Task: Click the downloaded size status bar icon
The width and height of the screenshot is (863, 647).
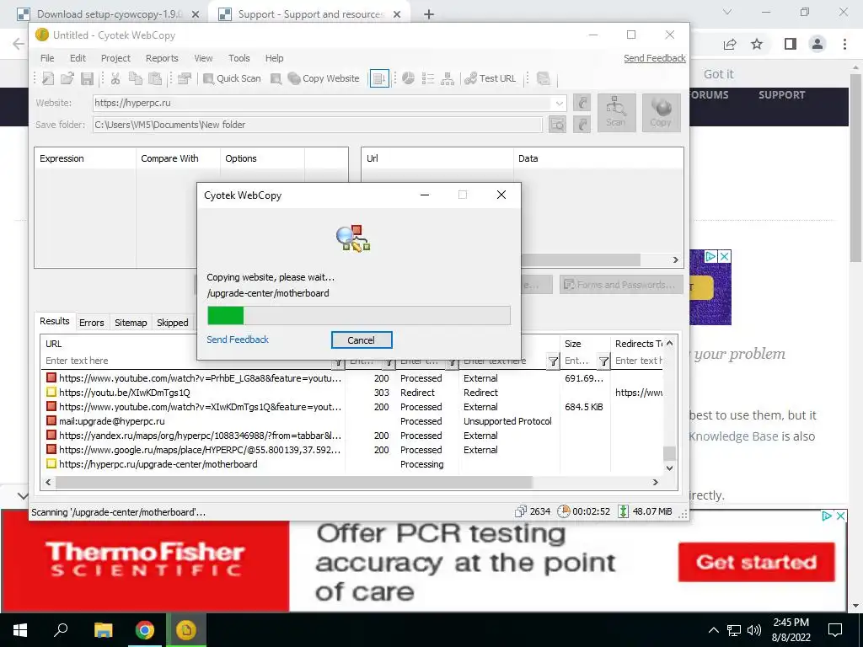Action: click(x=623, y=511)
